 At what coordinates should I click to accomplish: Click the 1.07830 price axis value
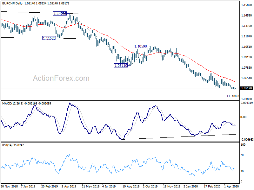pos(247,68)
